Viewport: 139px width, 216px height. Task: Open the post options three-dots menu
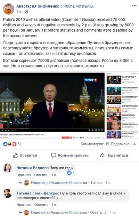(x=134, y=6)
